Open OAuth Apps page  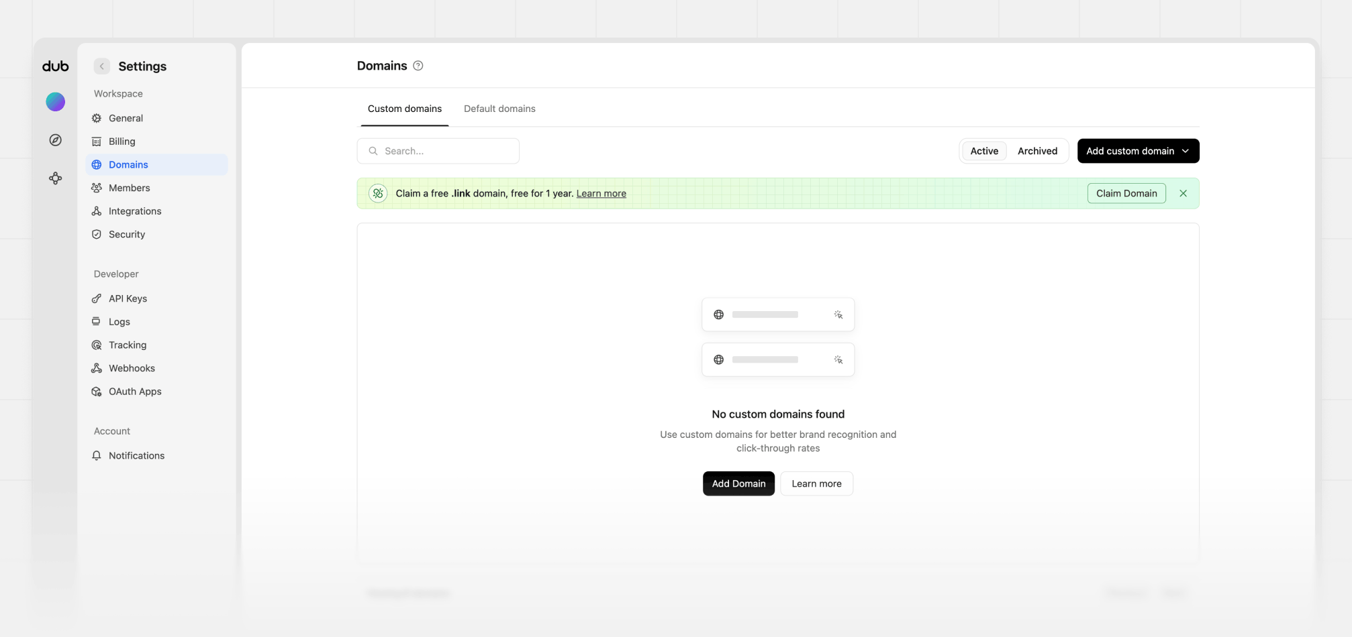coord(156,392)
